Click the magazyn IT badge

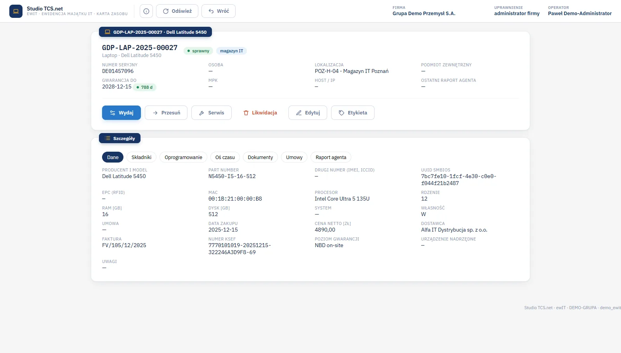pos(231,51)
